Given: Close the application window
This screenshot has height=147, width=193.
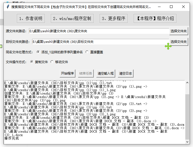Looking at the screenshot, I should (x=183, y=7).
